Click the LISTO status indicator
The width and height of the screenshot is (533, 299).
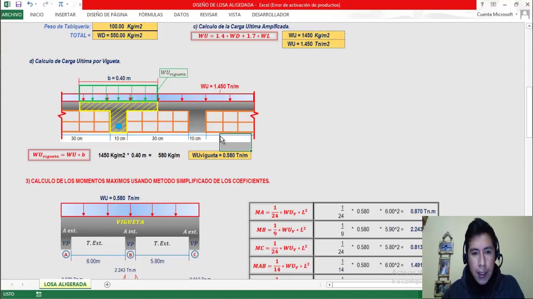tap(9, 294)
